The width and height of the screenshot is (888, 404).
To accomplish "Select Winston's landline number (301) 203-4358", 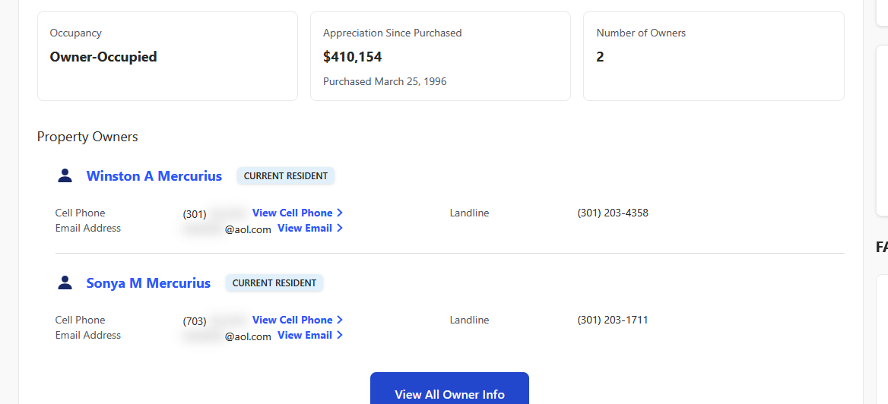I will pyautogui.click(x=613, y=213).
